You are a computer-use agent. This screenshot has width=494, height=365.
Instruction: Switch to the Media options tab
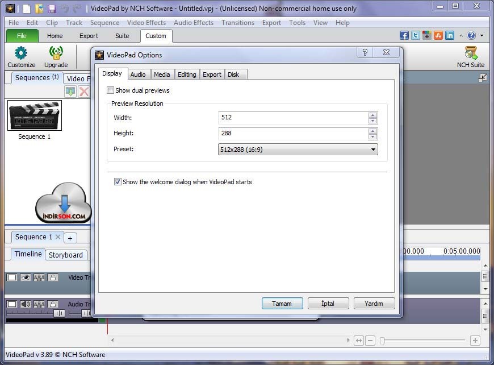click(x=162, y=74)
